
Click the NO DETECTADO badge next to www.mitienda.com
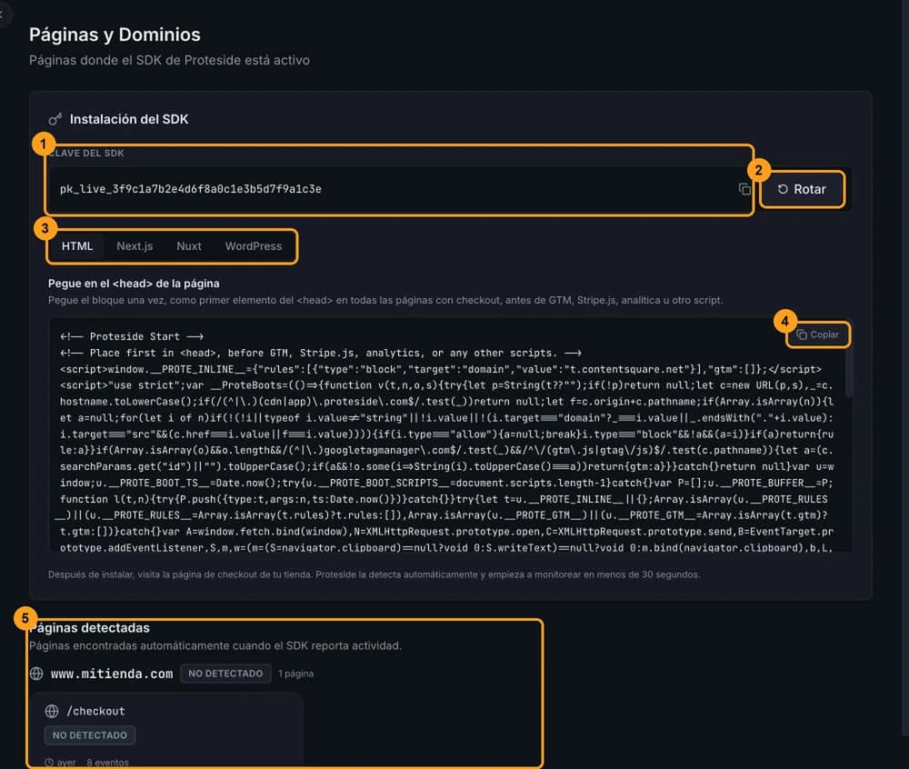(225, 674)
